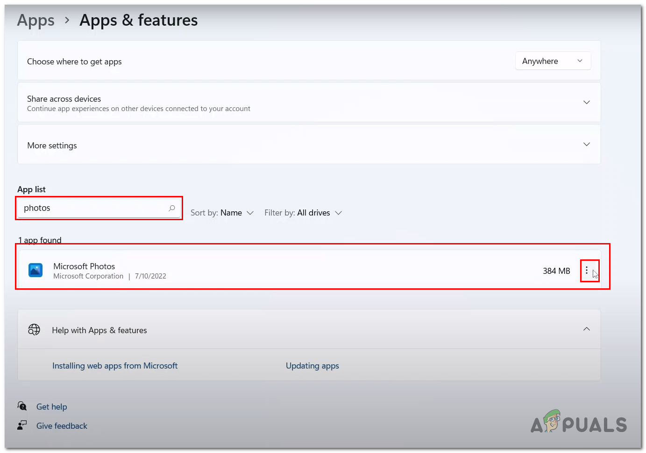Click the Microsoft Photos app icon
Image resolution: width=646 pixels, height=453 pixels.
tap(35, 270)
